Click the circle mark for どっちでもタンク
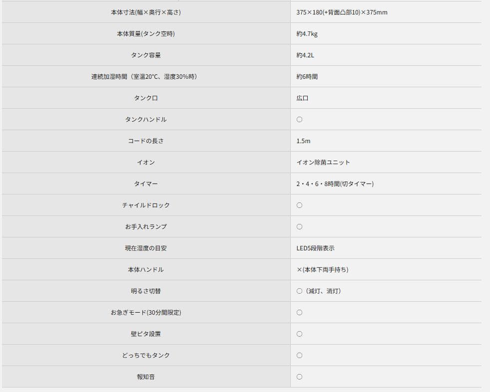This screenshot has width=490, height=392. (299, 356)
